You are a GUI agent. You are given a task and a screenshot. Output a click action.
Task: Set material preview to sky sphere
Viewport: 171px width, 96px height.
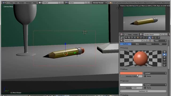pos(165,65)
